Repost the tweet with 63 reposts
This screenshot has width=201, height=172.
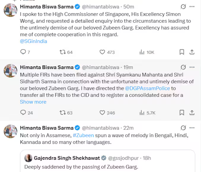(63, 113)
